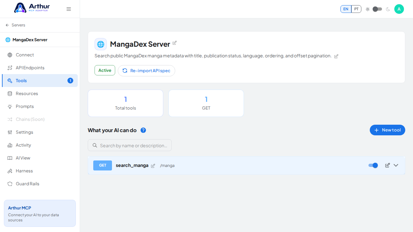
Task: Edit the MangaDex Server name
Action: click(175, 43)
